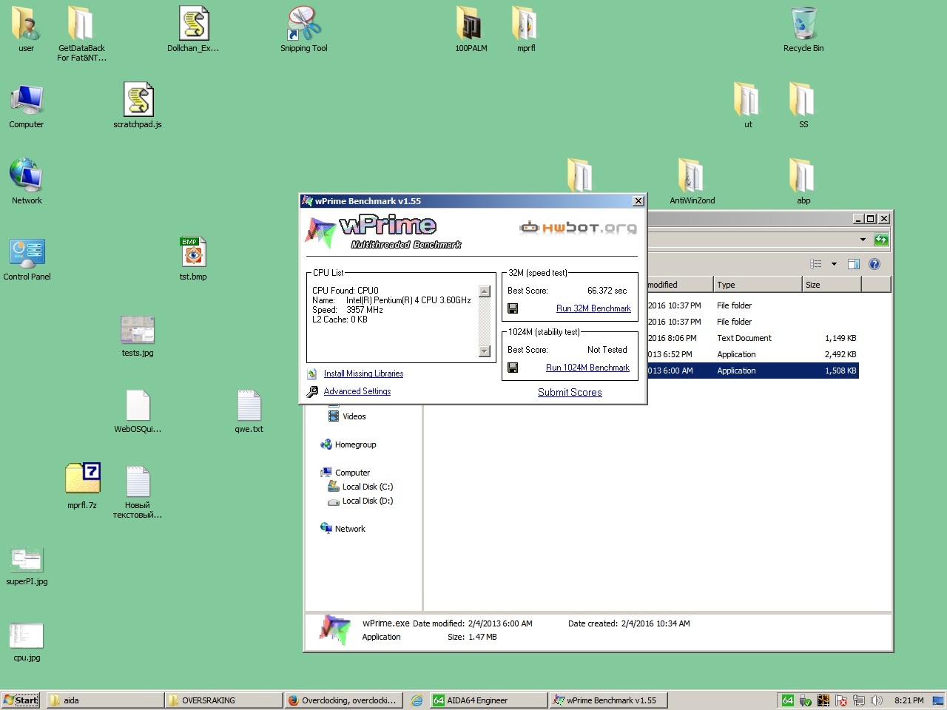Click the green refresh button in Explorer

point(881,240)
